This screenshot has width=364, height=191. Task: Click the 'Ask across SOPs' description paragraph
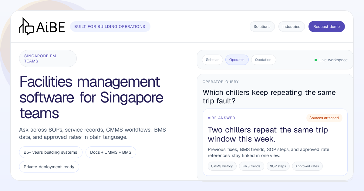coord(93,133)
